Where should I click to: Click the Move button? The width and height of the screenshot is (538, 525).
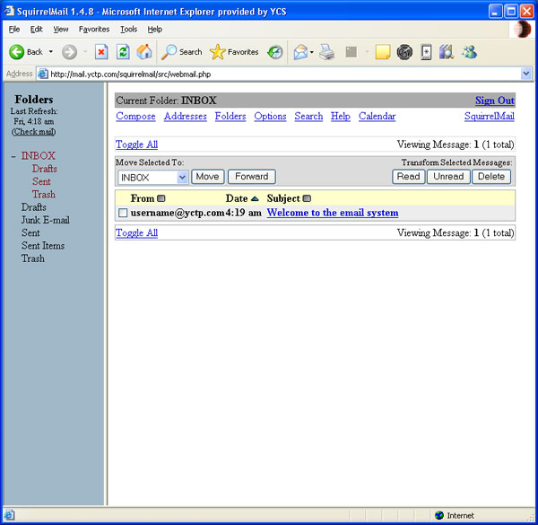coord(208,177)
